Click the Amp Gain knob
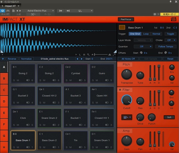Viewport: 179px width, 153px height. (x=126, y=141)
